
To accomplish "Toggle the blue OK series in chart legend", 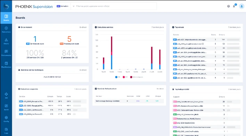I will [118, 77].
